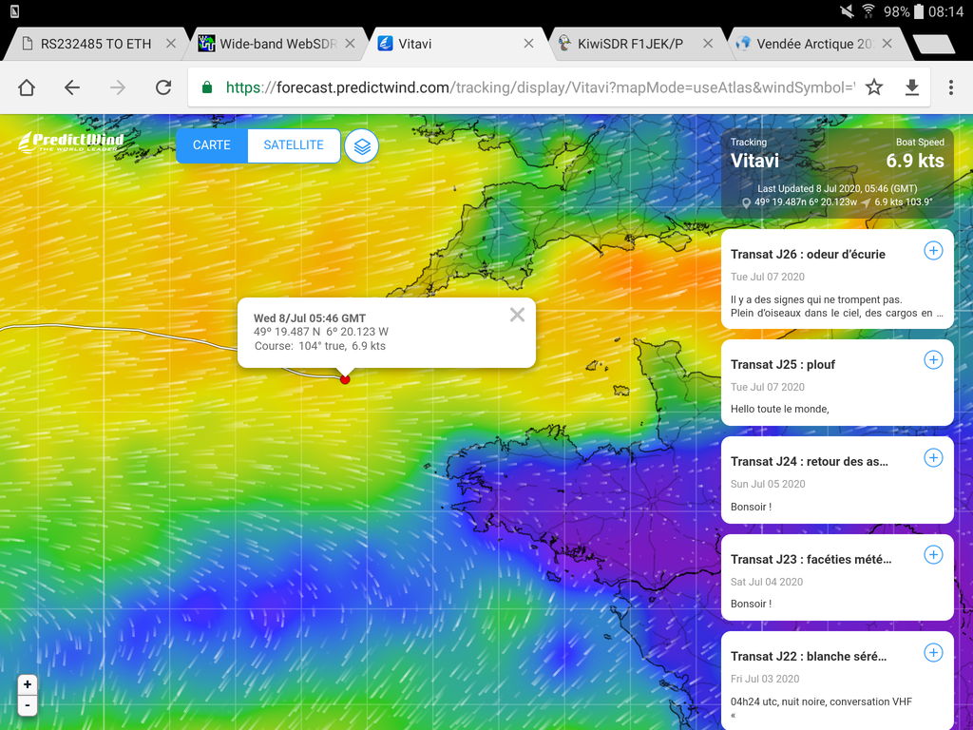Open the map layers button
This screenshot has height=730, width=973.
pyautogui.click(x=361, y=146)
